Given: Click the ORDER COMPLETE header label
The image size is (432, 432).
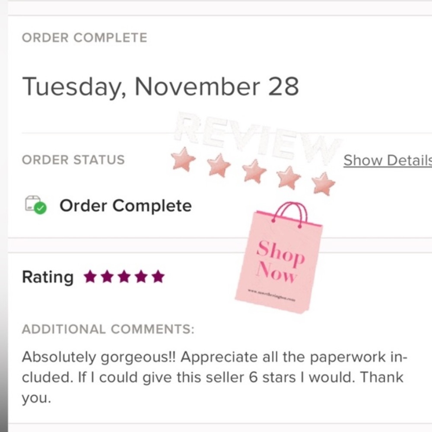Looking at the screenshot, I should click(85, 38).
